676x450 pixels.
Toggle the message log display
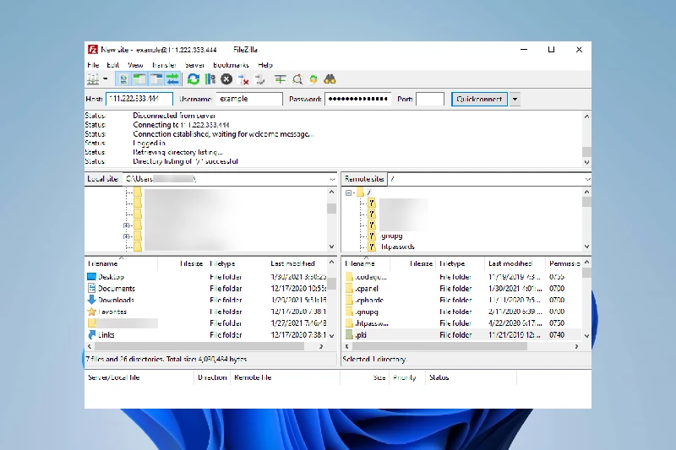(123, 79)
